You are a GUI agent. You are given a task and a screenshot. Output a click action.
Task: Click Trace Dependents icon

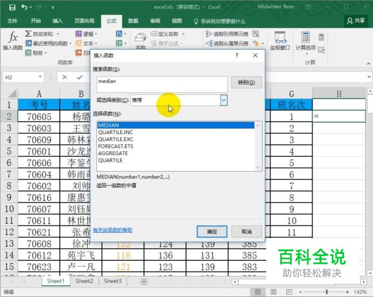209,43
